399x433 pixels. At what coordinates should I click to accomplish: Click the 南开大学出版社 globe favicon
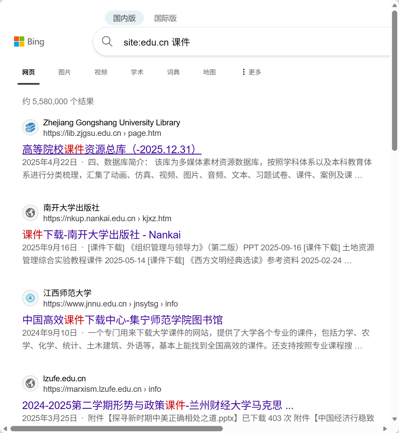tap(30, 213)
